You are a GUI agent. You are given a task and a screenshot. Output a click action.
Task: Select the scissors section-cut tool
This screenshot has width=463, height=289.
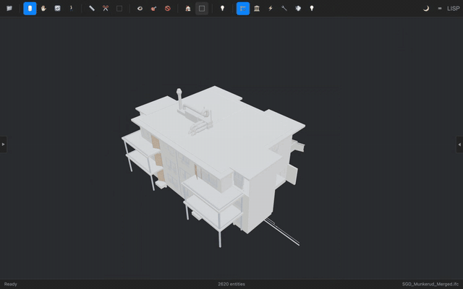[x=106, y=8]
